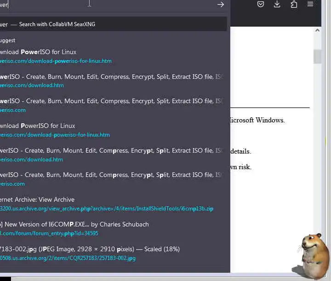Select 183-002.jpg JPEG Image suggestion
The width and height of the screenshot is (331, 281).
(x=90, y=249)
